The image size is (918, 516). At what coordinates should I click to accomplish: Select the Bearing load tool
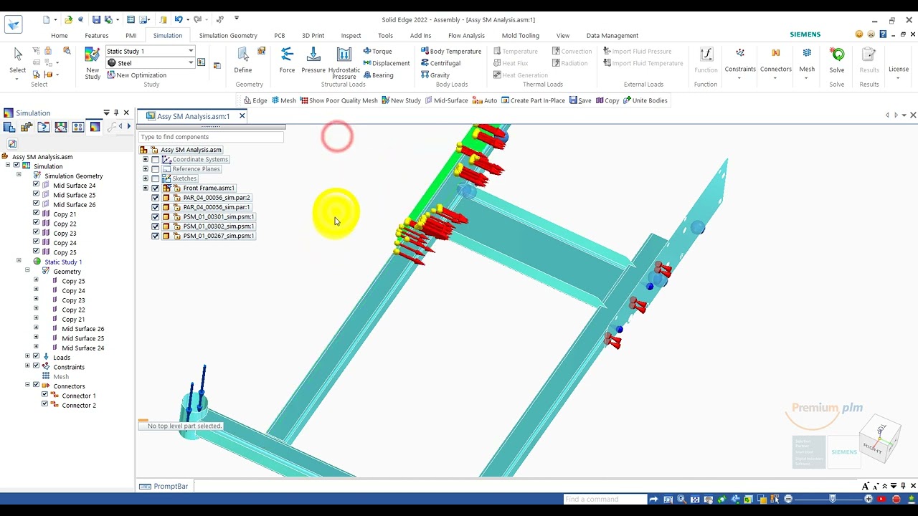pos(378,75)
